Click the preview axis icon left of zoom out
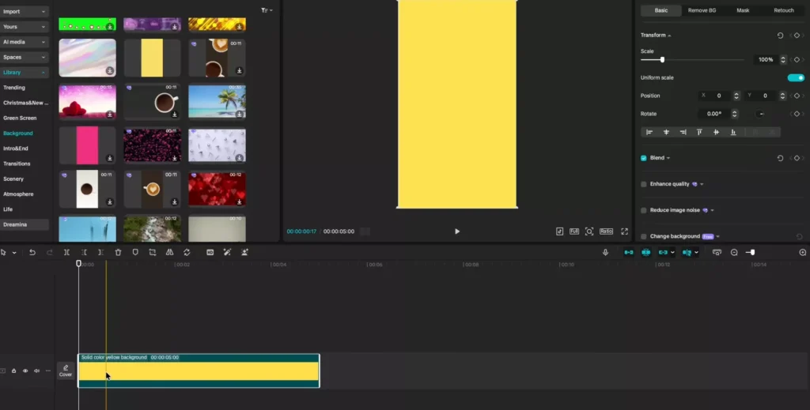The image size is (810, 410). 717,252
